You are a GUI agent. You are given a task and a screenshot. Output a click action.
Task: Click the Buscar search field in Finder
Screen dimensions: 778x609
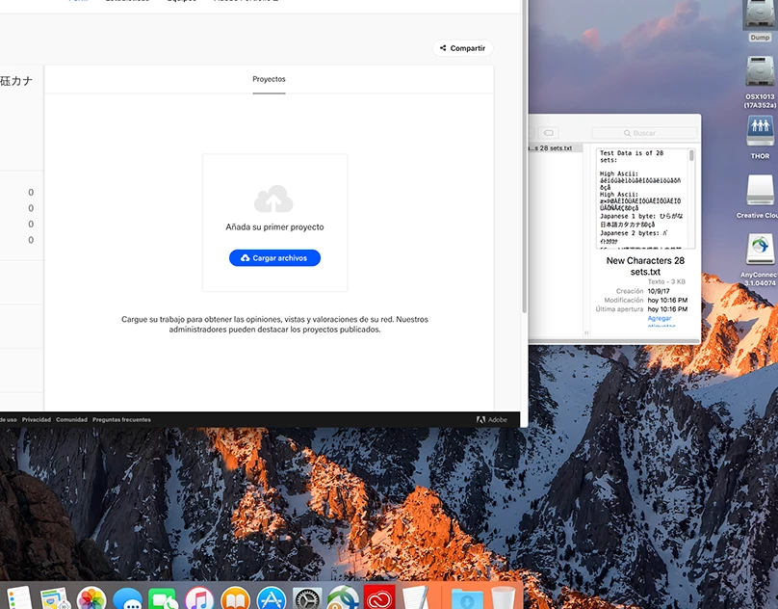point(643,133)
